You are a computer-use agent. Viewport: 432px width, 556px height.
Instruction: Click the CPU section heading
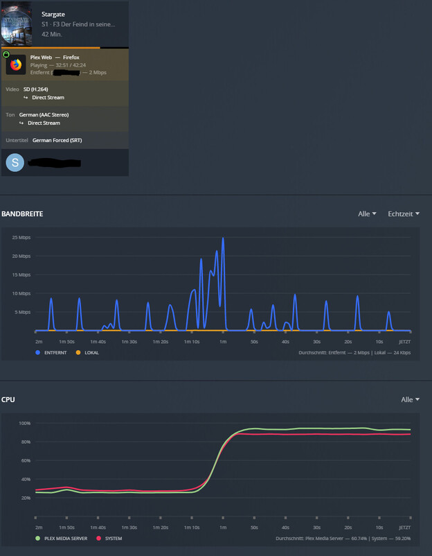[8, 399]
